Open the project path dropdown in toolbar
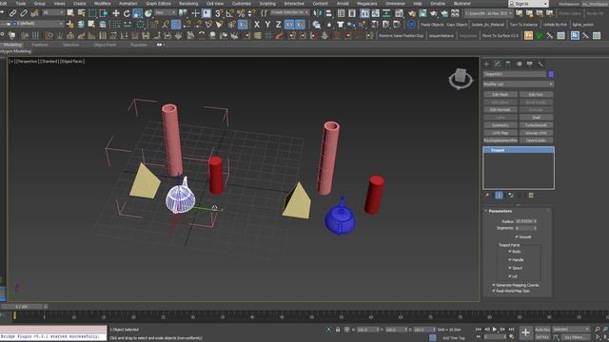 click(x=489, y=13)
